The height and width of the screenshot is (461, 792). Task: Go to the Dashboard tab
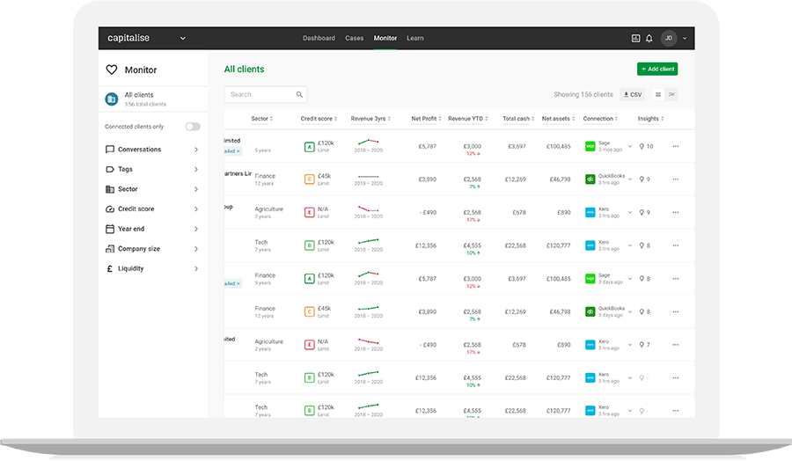coord(319,39)
